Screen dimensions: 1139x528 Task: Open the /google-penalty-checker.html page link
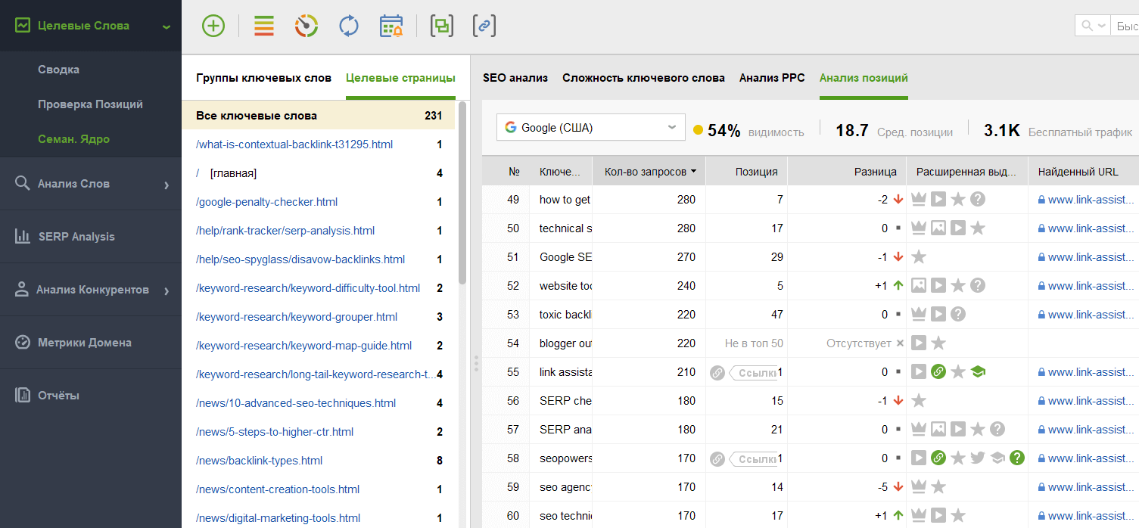coord(266,202)
